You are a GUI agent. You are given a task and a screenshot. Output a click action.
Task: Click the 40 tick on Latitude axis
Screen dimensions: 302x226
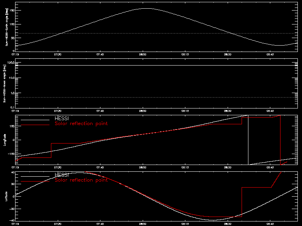[13, 173]
